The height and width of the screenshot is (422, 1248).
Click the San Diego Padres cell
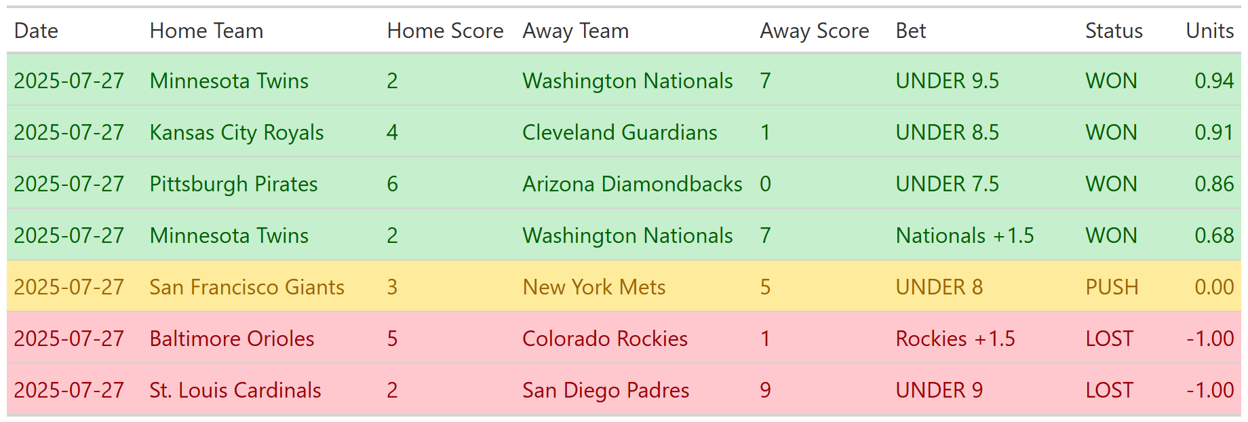[606, 390]
